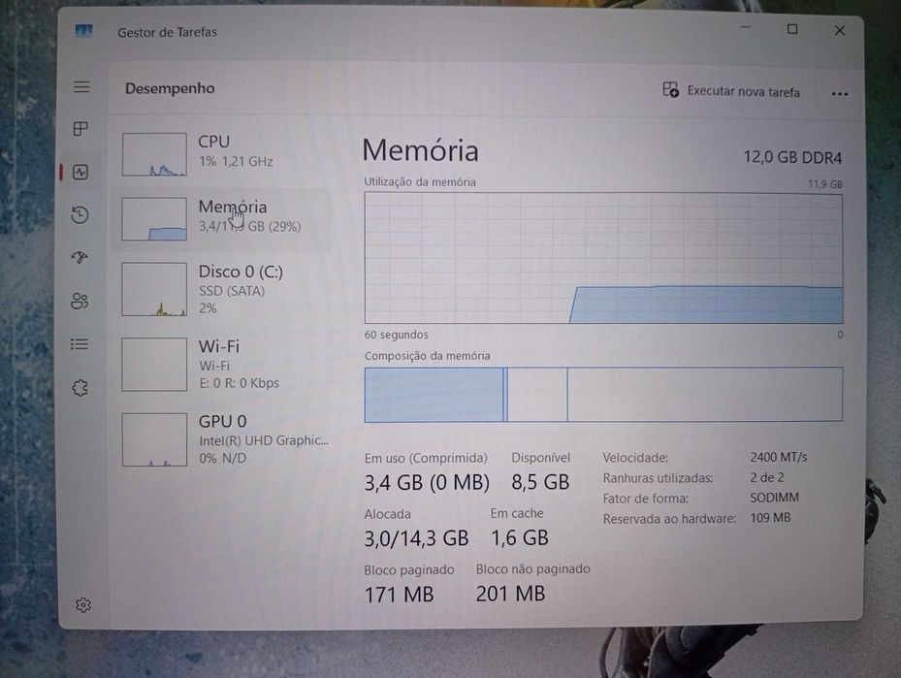Click the 3,0/14,3 GB allocated value
Viewport: 901px width, 678px height.
click(x=417, y=538)
